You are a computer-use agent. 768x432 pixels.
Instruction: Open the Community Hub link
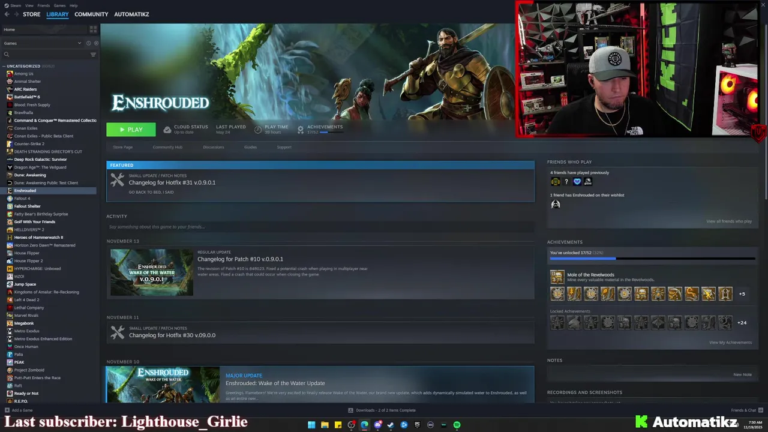(x=167, y=147)
